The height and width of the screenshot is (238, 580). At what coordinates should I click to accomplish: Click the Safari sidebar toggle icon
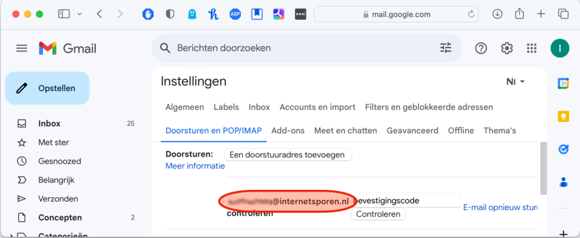63,14
